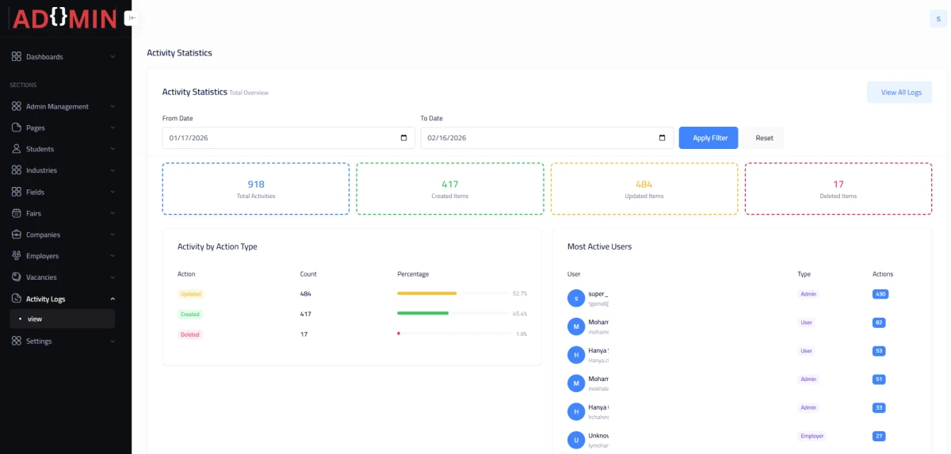Click the Employers group icon in sidebar
951x454 pixels.
pyautogui.click(x=17, y=256)
